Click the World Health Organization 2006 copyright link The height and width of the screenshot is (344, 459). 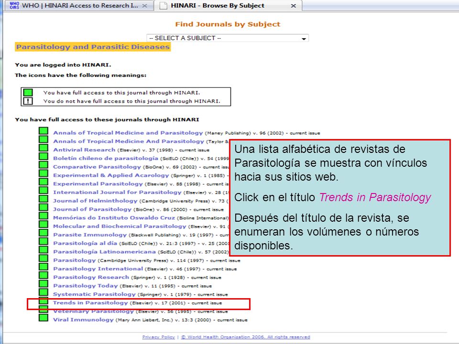point(245,337)
